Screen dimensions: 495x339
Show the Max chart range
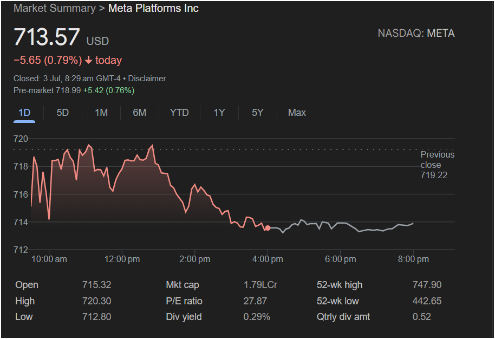tap(297, 113)
